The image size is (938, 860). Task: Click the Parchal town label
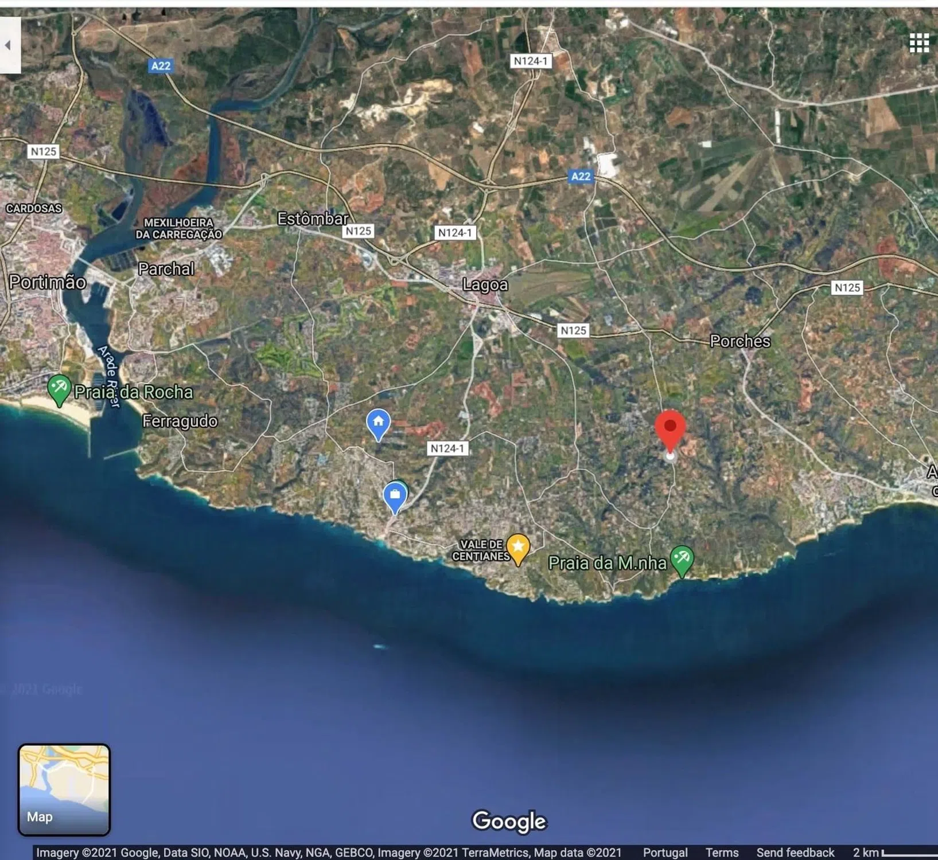[x=166, y=269]
